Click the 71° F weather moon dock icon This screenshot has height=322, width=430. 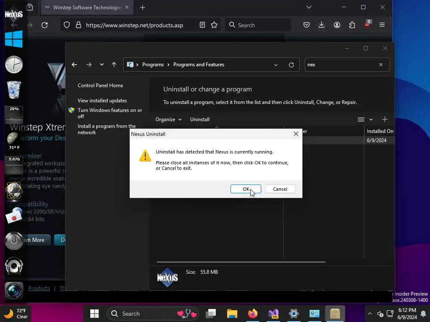[14, 141]
